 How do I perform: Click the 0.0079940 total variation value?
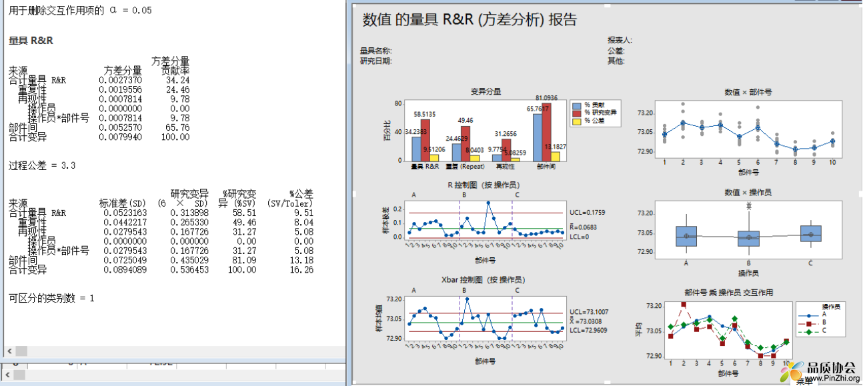click(120, 137)
